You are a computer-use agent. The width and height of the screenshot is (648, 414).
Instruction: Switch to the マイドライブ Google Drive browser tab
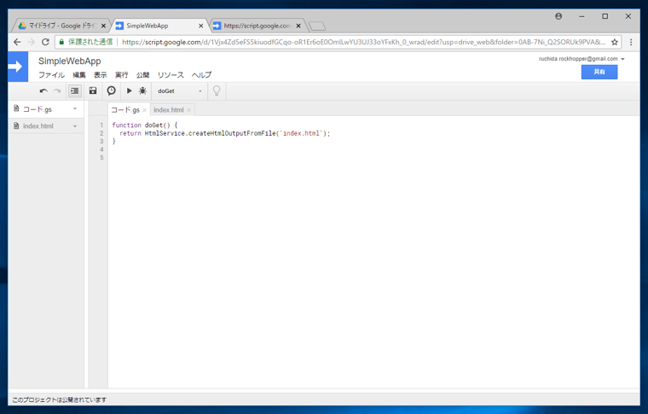(x=61, y=26)
